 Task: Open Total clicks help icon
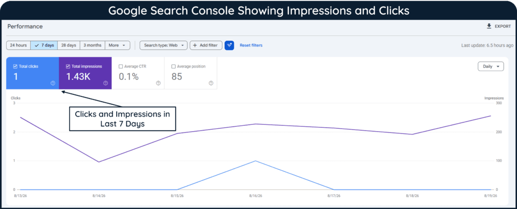pos(53,83)
